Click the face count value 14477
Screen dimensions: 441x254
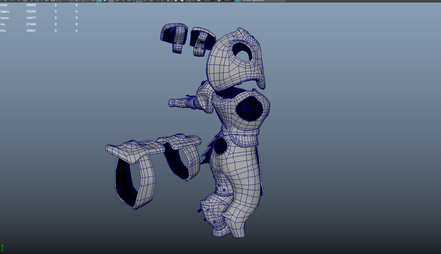point(31,18)
